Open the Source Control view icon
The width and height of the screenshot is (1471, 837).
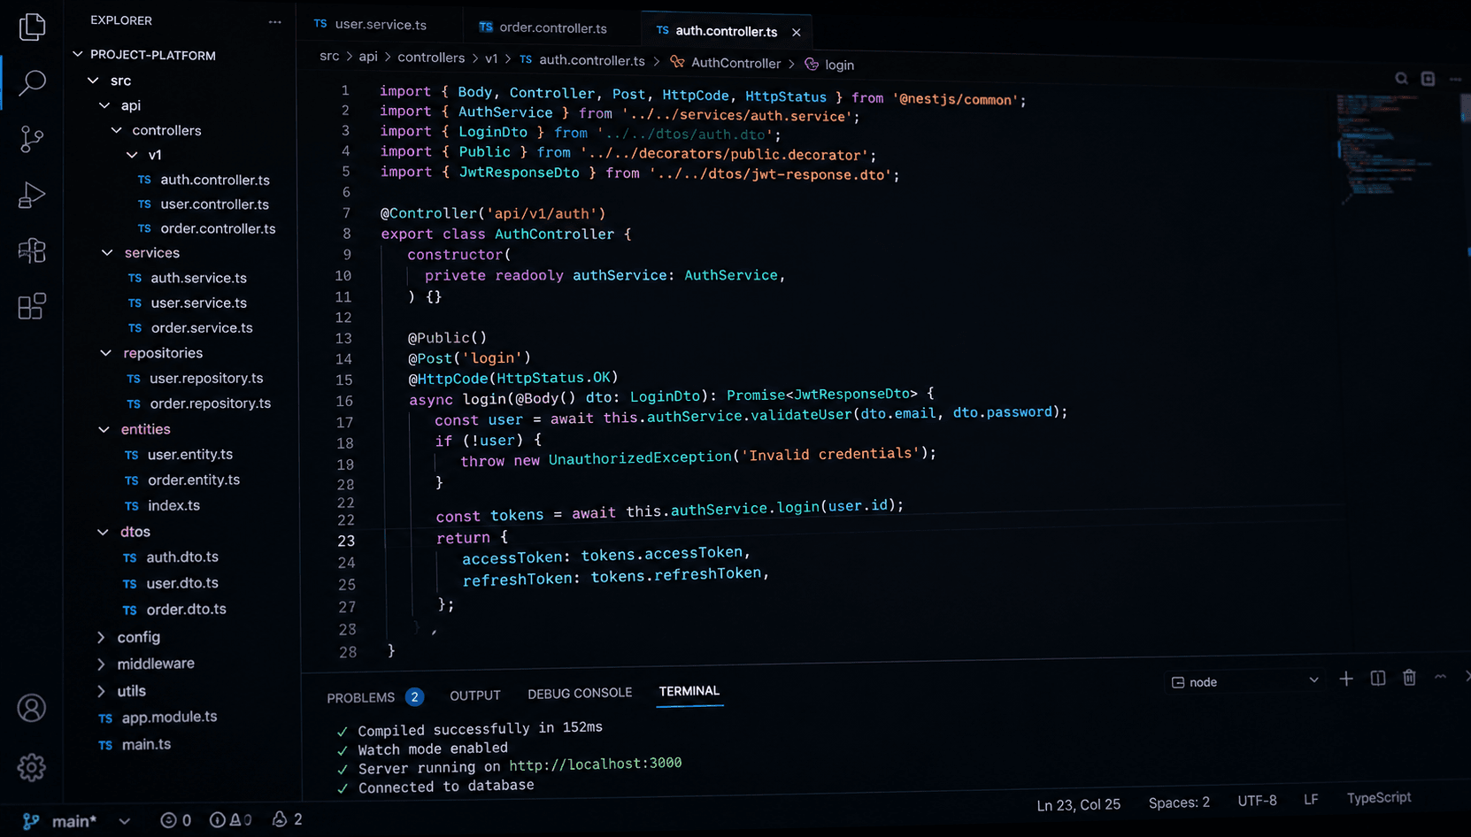(x=32, y=139)
